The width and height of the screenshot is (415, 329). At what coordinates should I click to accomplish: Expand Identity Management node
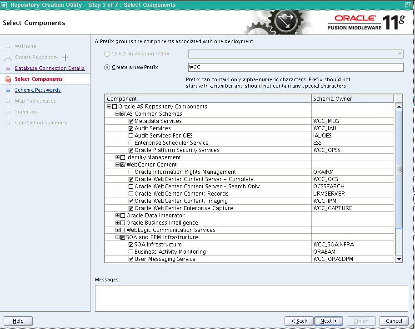tap(117, 157)
